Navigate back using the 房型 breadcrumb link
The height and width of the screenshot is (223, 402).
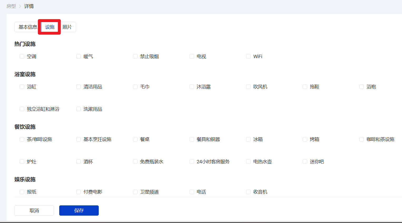click(x=11, y=6)
